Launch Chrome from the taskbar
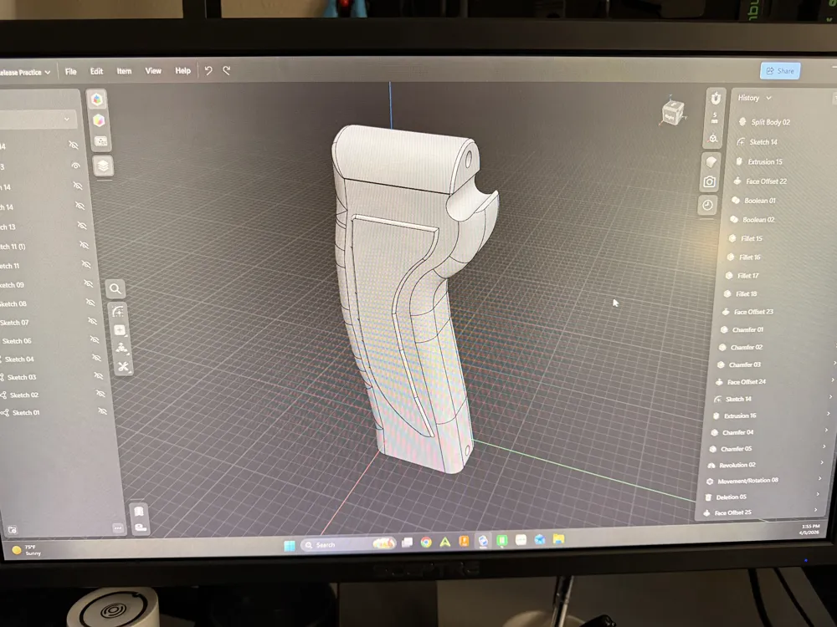The image size is (837, 627). tap(426, 543)
